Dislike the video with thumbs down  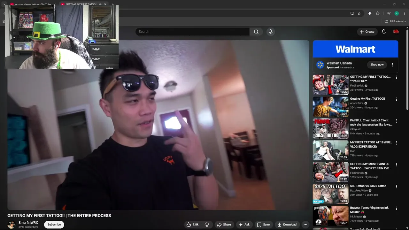click(x=207, y=225)
